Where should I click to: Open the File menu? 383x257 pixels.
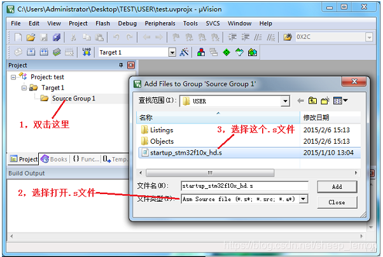click(16, 24)
